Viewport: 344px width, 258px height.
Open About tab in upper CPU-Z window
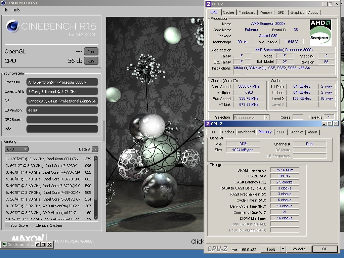[x=313, y=12]
